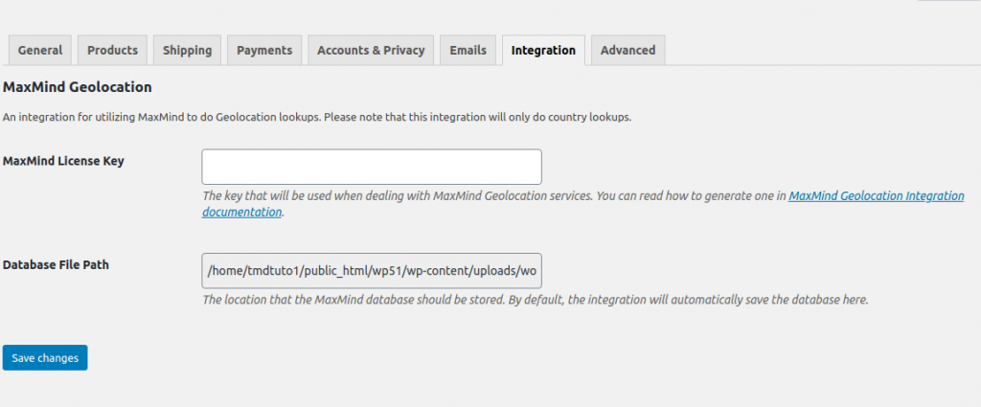Click the word "documentation" on the link's second line
The image size is (981, 407).
(241, 213)
